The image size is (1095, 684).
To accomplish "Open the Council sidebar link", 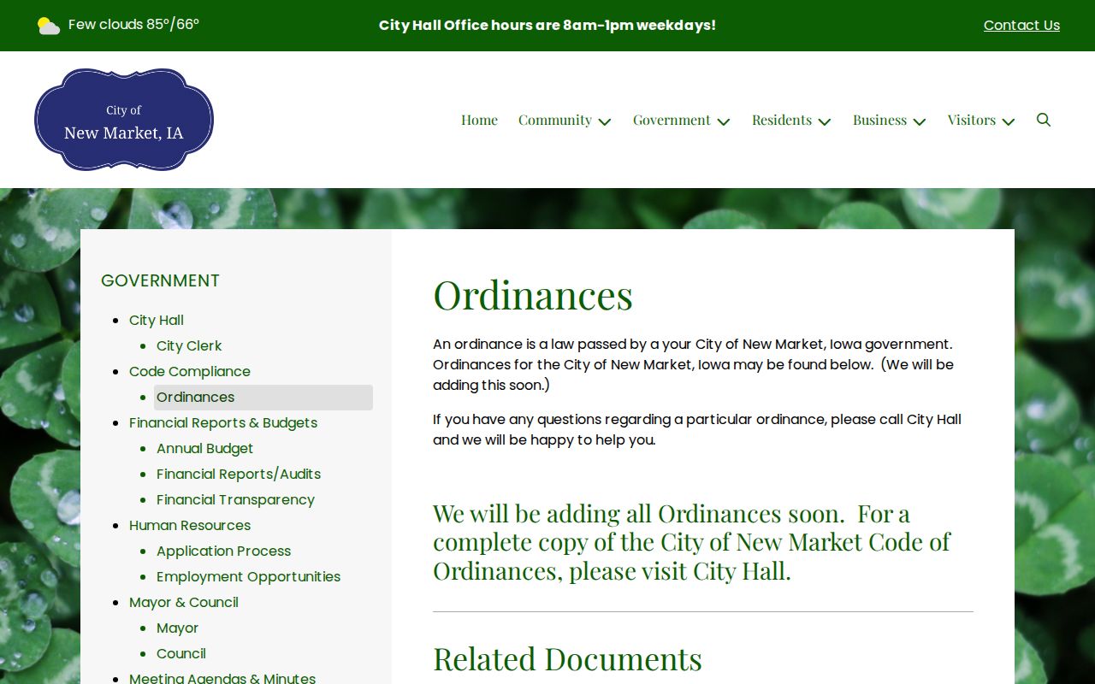I will coord(181,653).
